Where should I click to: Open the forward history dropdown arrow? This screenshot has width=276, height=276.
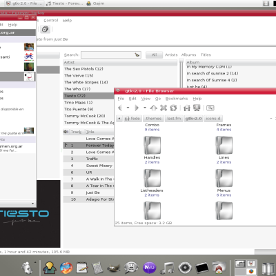click(x=145, y=108)
